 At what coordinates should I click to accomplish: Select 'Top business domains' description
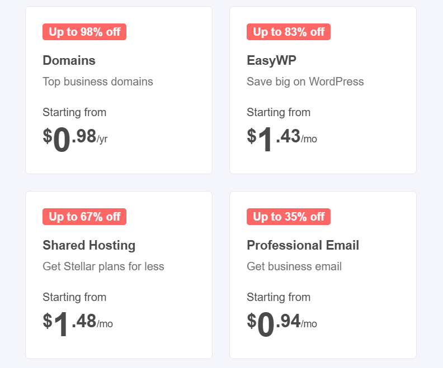pos(98,82)
